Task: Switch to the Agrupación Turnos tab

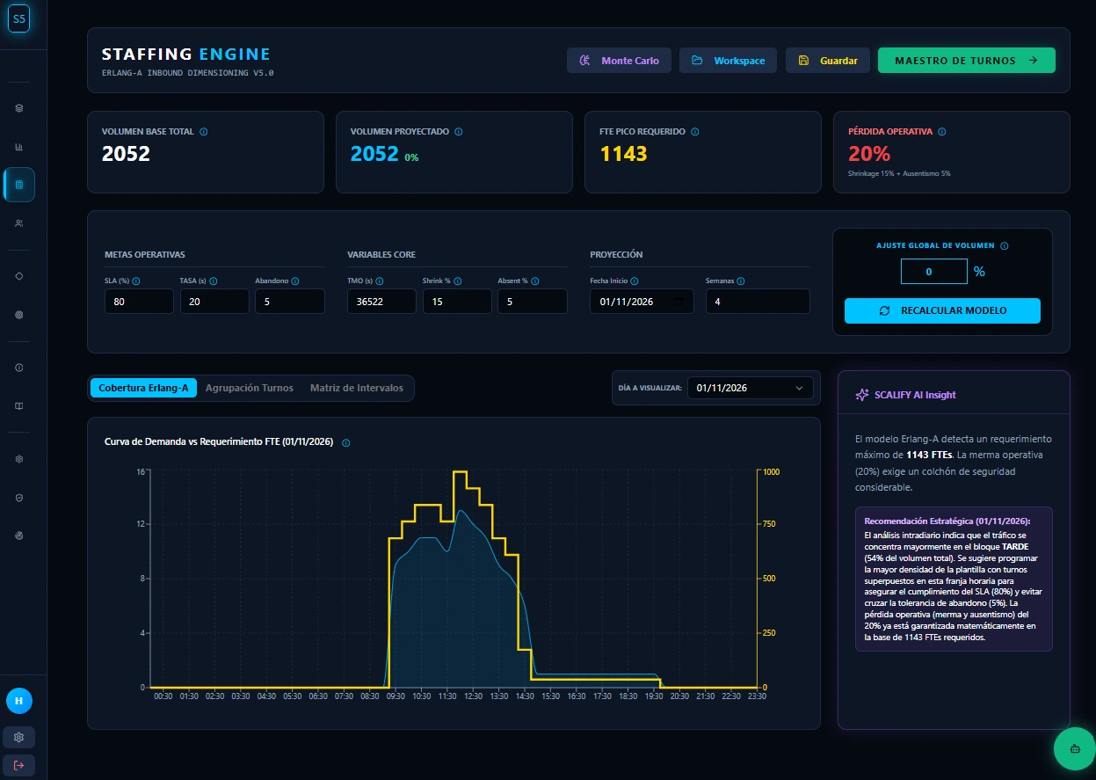Action: (x=250, y=388)
